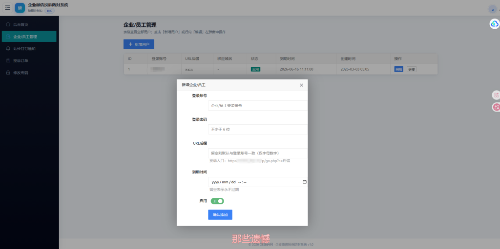Collapse sidebar with hamburger menu icon
500x249 pixels.
point(8,8)
